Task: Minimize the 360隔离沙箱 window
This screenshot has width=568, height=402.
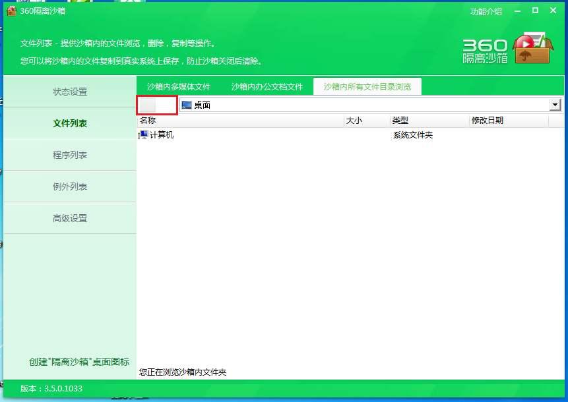Action: point(517,11)
